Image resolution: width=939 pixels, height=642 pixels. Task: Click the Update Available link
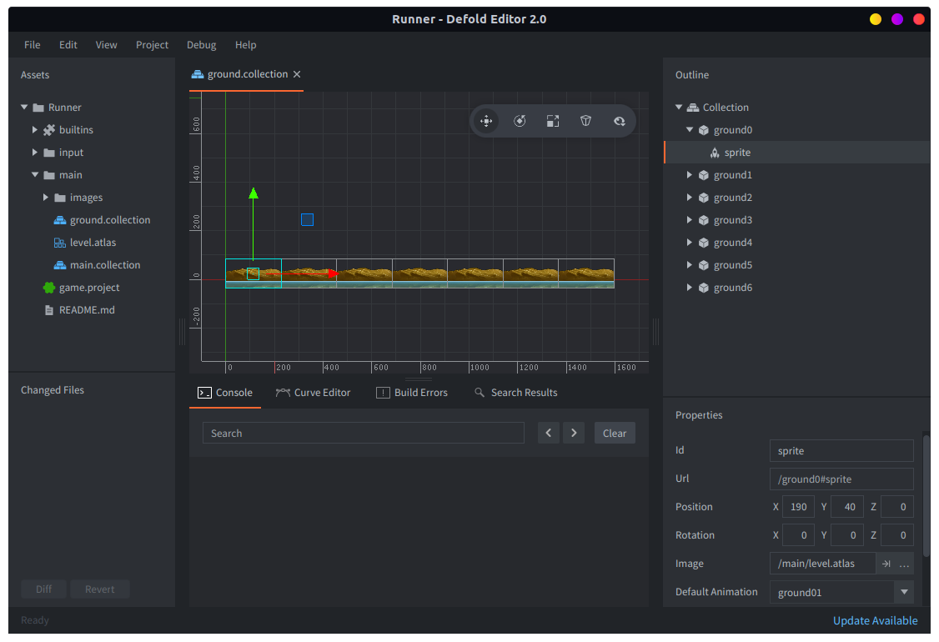[x=875, y=620]
